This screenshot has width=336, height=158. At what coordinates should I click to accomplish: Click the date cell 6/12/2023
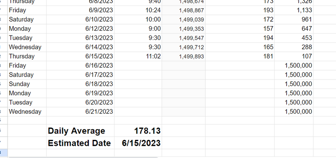[80, 29]
